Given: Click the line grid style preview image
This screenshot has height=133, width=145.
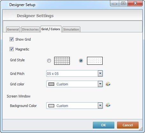Looking at the screenshot, I should pos(62,61).
